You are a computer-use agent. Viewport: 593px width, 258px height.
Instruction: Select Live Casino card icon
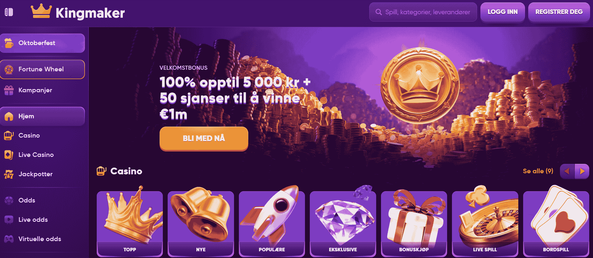click(x=9, y=155)
